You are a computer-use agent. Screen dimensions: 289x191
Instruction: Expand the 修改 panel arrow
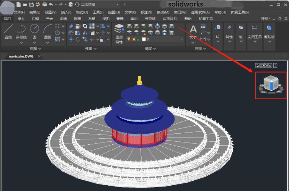pos(95,49)
